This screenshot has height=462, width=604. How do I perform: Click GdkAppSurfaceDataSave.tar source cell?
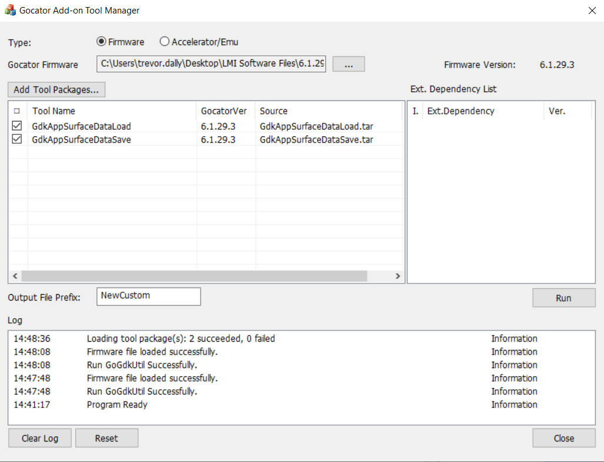tap(316, 140)
